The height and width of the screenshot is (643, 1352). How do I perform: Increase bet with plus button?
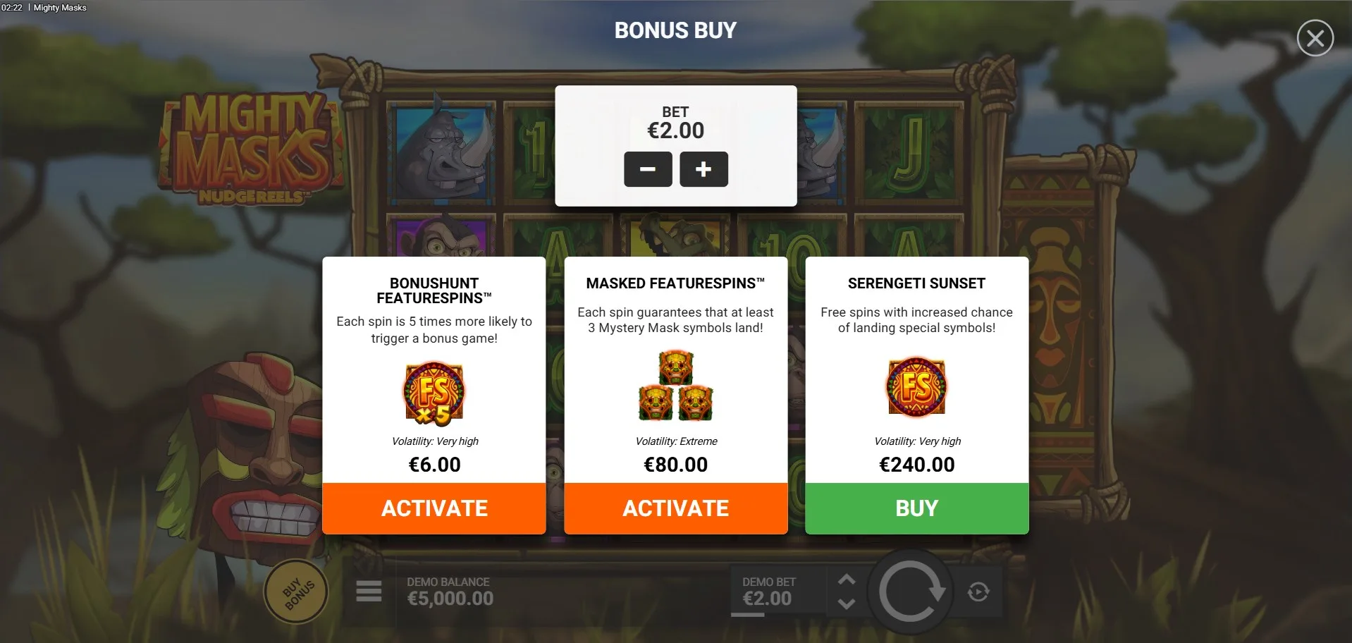click(x=703, y=169)
